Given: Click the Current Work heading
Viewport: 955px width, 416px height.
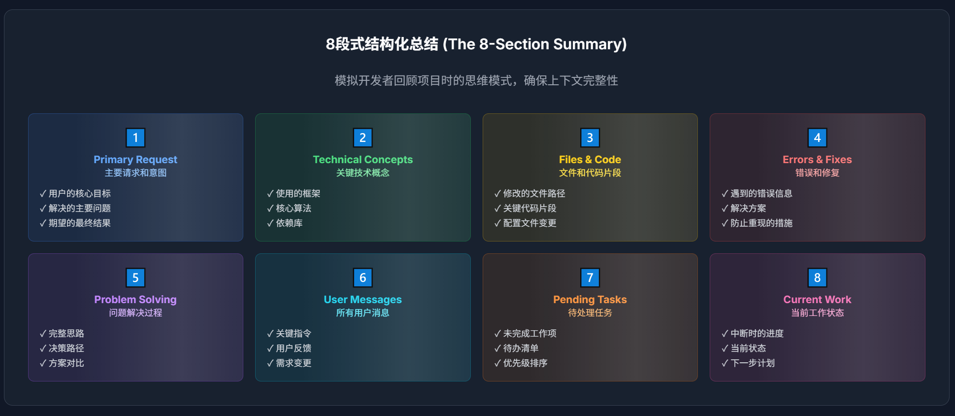Looking at the screenshot, I should [817, 299].
